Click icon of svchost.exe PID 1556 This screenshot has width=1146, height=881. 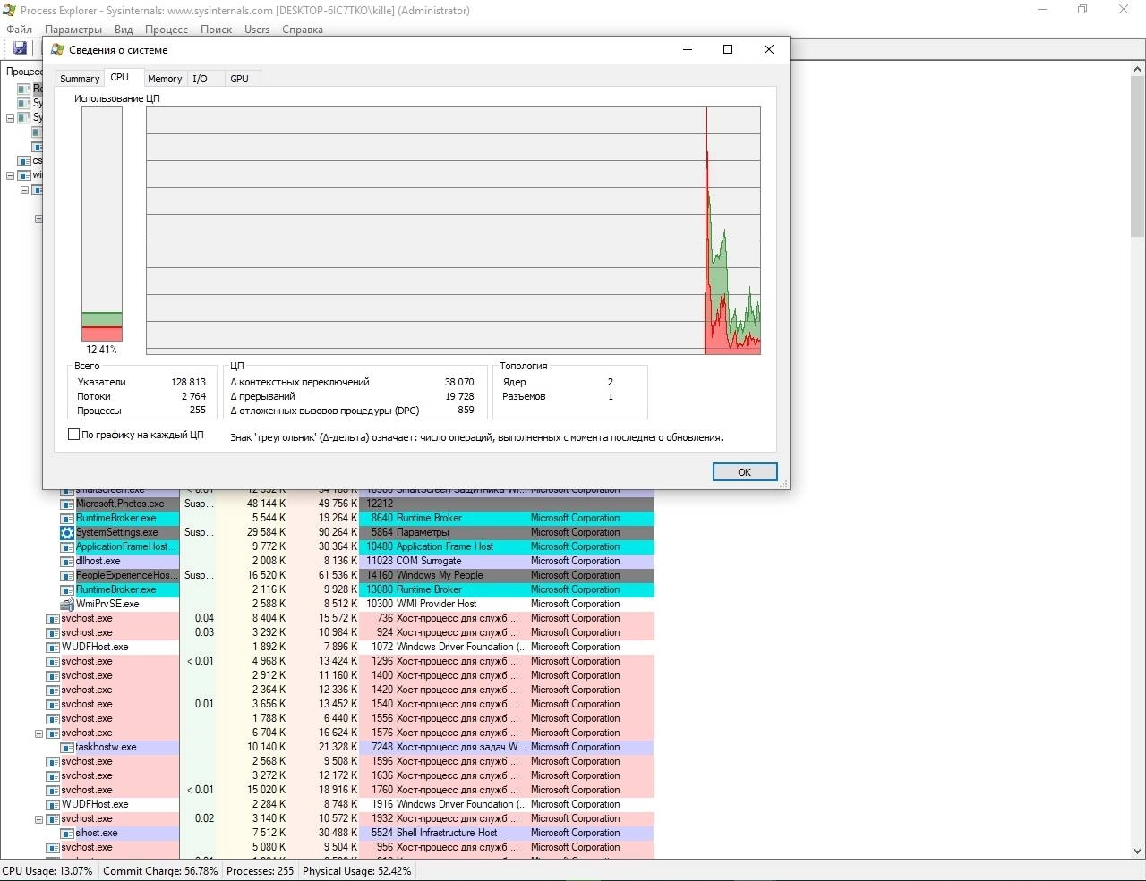pyautogui.click(x=53, y=718)
